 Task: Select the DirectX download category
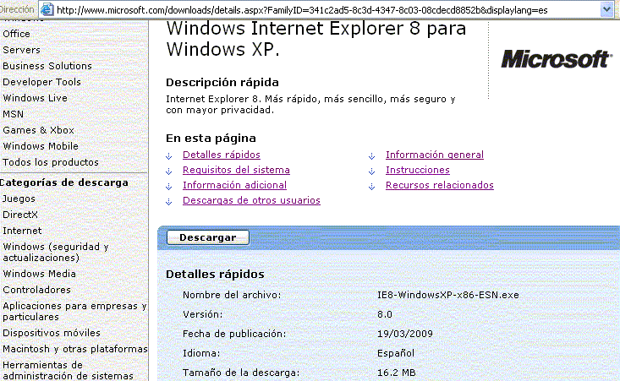20,215
